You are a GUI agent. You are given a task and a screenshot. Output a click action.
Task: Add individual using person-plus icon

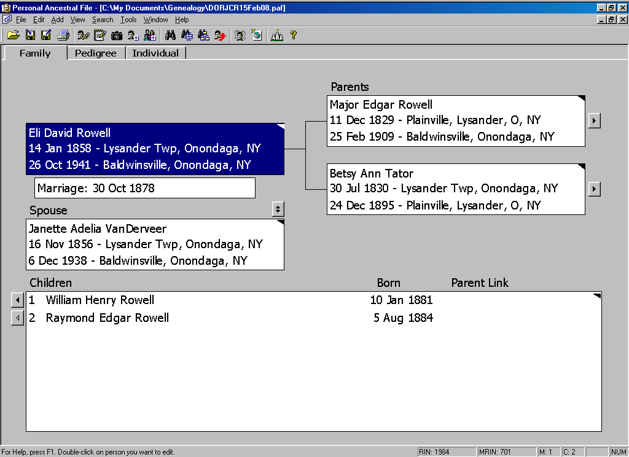pyautogui.click(x=133, y=35)
